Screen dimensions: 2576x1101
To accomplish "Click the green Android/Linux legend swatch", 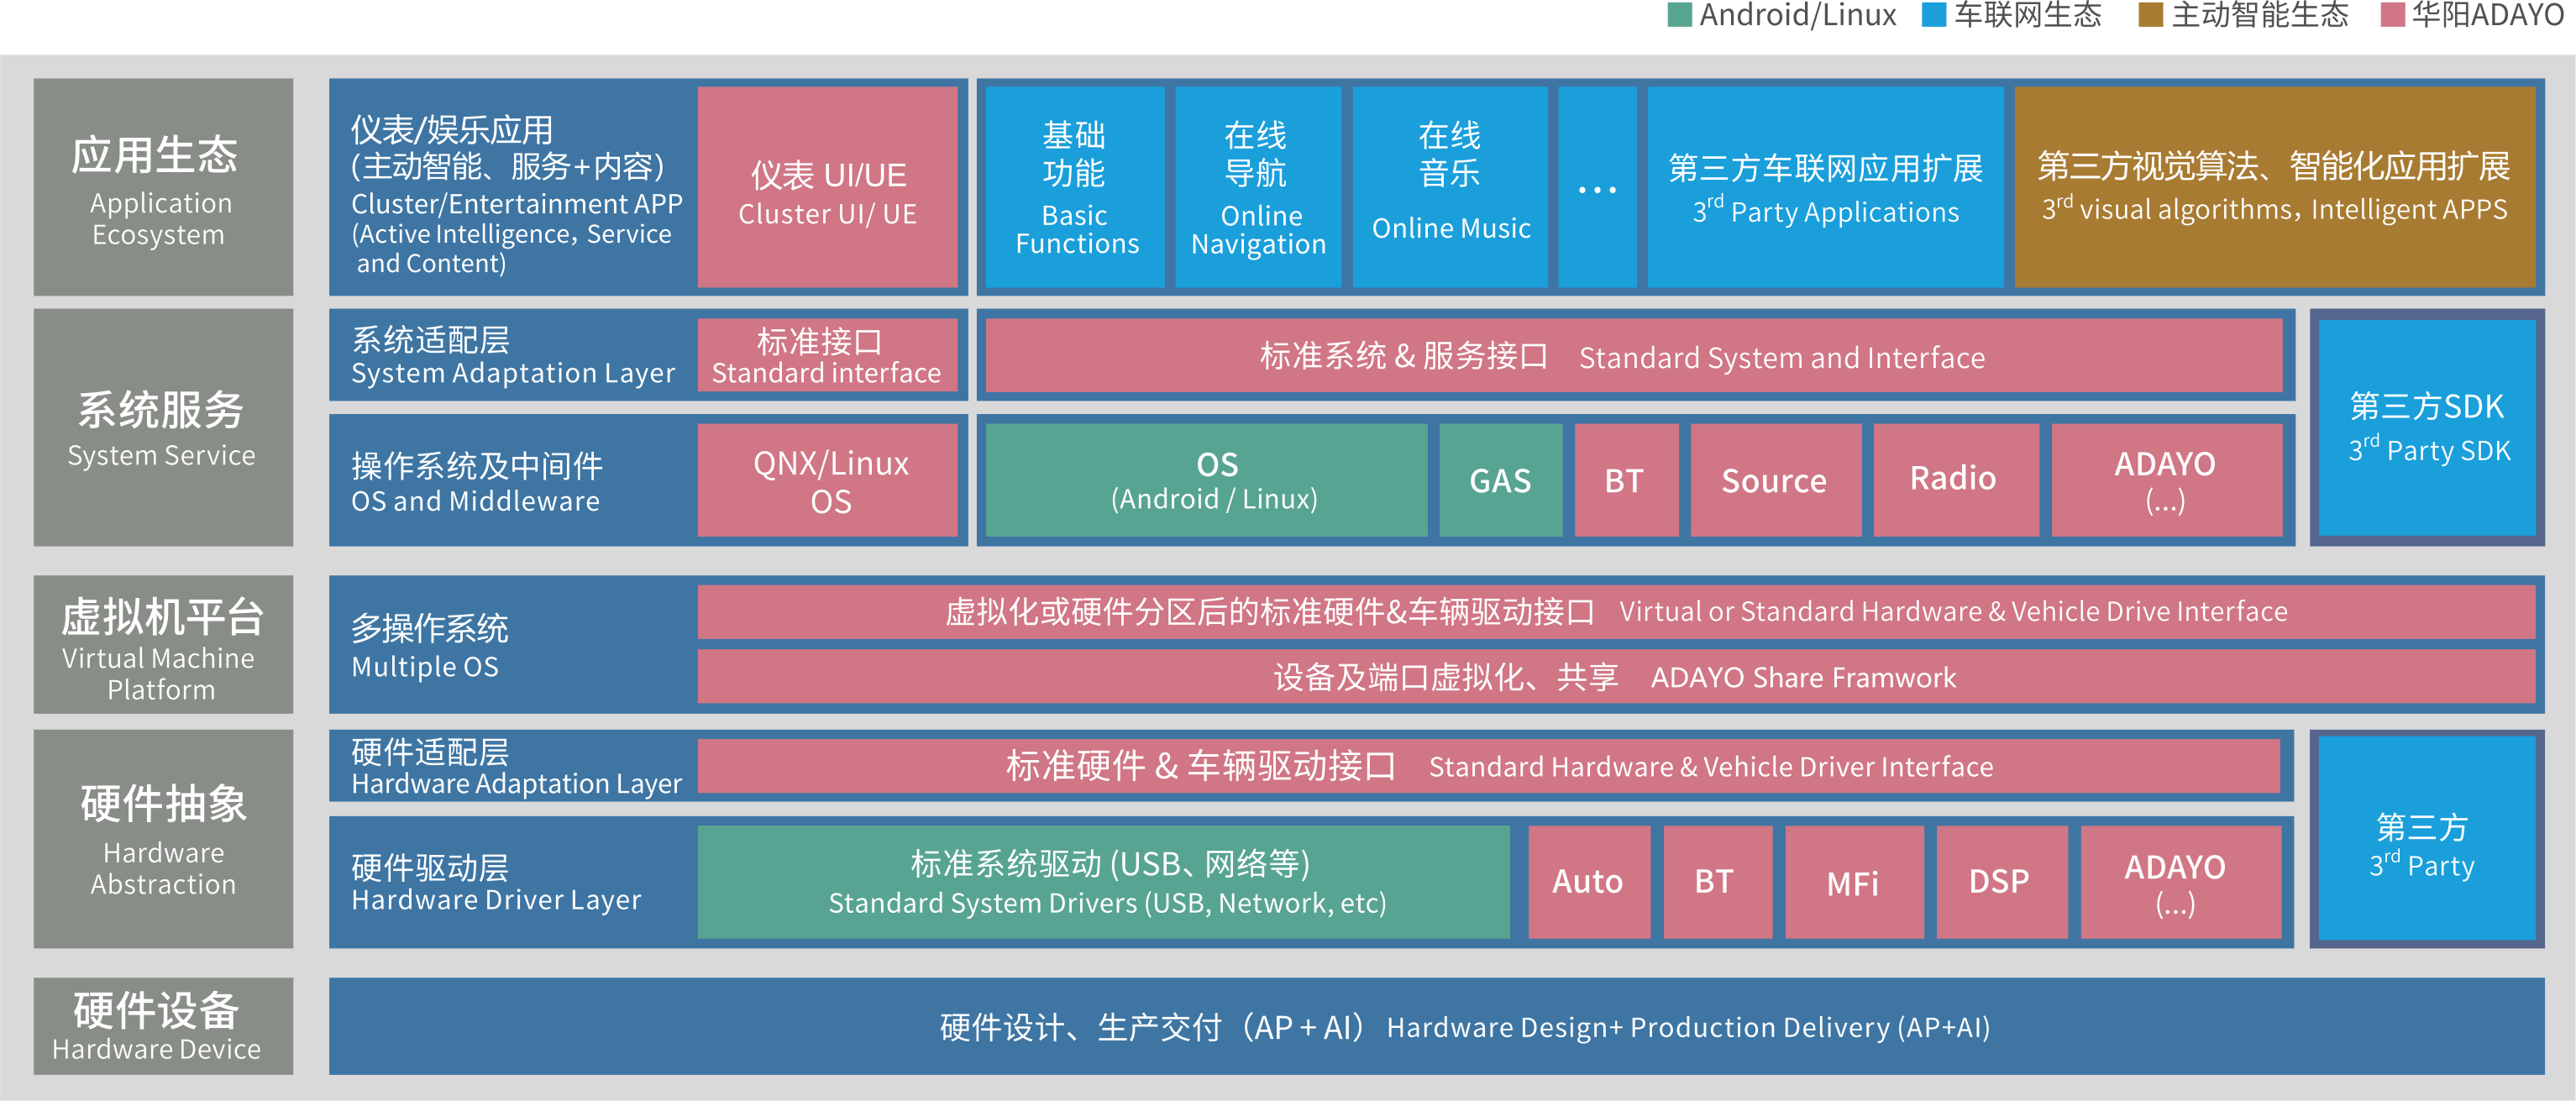I will coord(1680,15).
